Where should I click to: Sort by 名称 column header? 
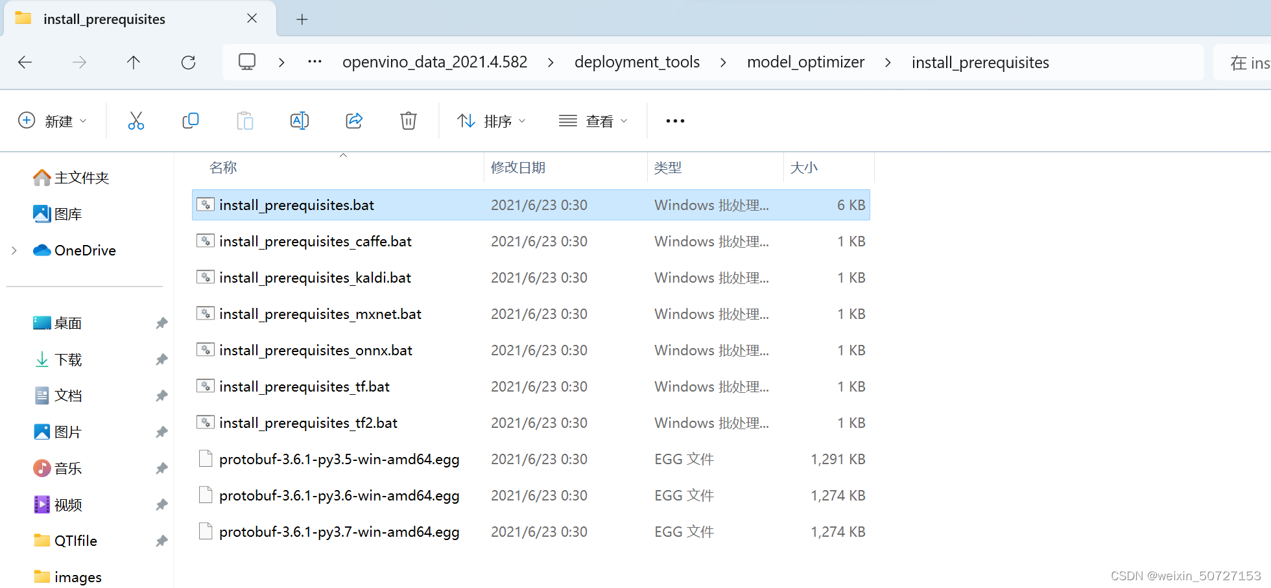(x=223, y=167)
